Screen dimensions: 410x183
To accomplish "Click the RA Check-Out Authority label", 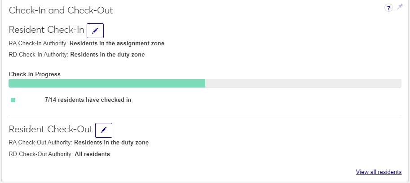I will [40, 143].
